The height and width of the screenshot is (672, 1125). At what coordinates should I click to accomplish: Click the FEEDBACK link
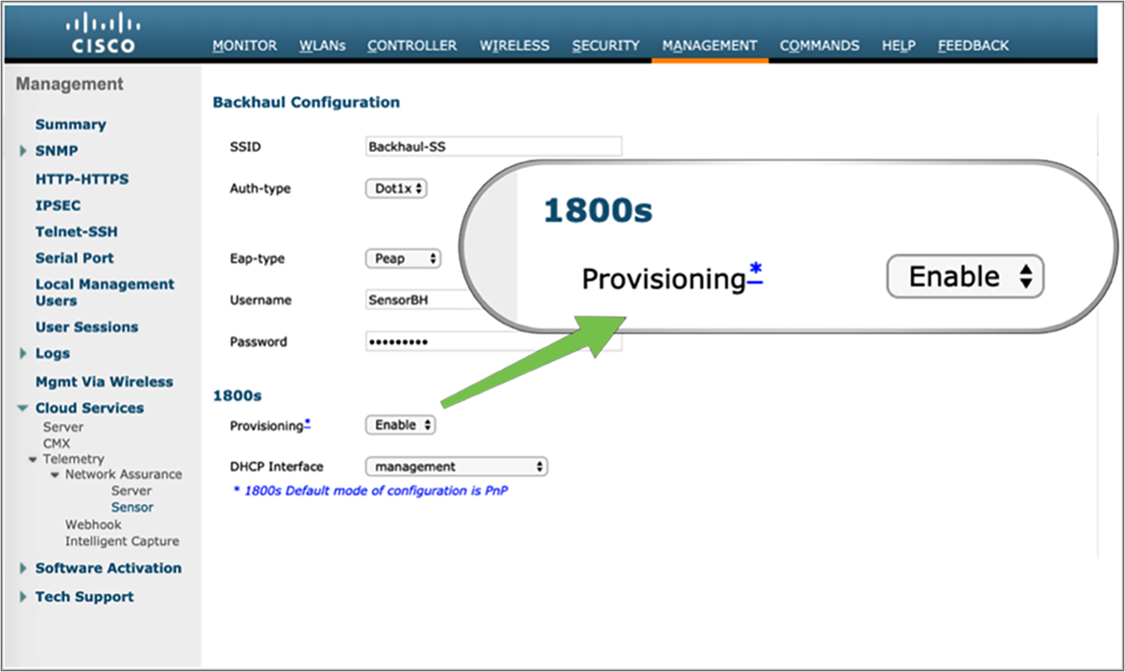pyautogui.click(x=973, y=46)
